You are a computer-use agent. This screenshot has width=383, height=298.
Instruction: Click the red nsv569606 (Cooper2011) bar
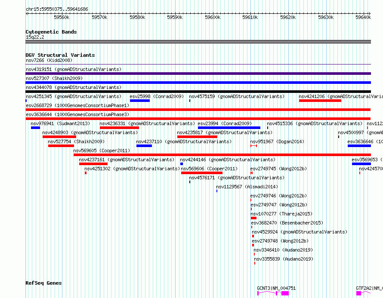click(x=202, y=173)
